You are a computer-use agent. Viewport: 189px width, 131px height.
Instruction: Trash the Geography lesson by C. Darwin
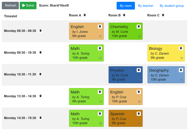point(181,70)
